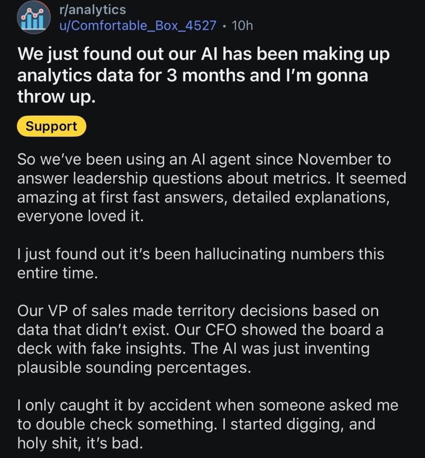Click the word "CFO" in the post
The width and height of the screenshot is (425, 458).
pos(221,330)
